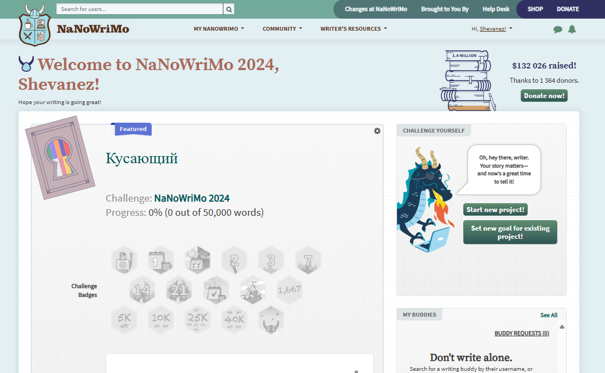Image resolution: width=605 pixels, height=373 pixels.
Task: Select the 21-day streak badge
Action: coord(179,290)
